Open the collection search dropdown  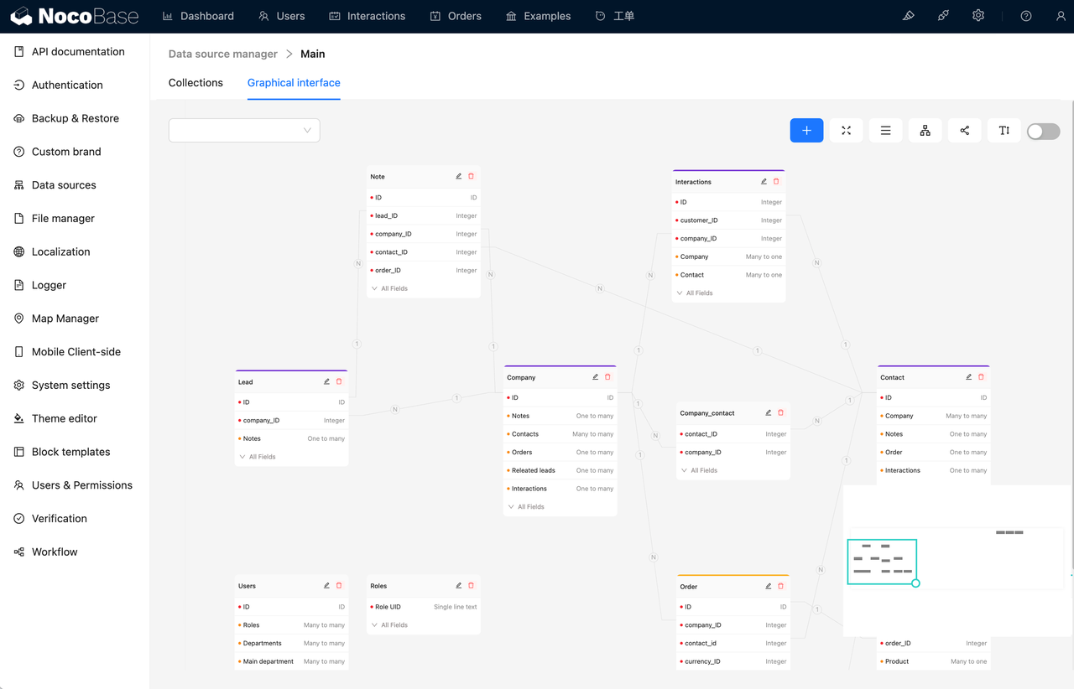click(x=243, y=130)
